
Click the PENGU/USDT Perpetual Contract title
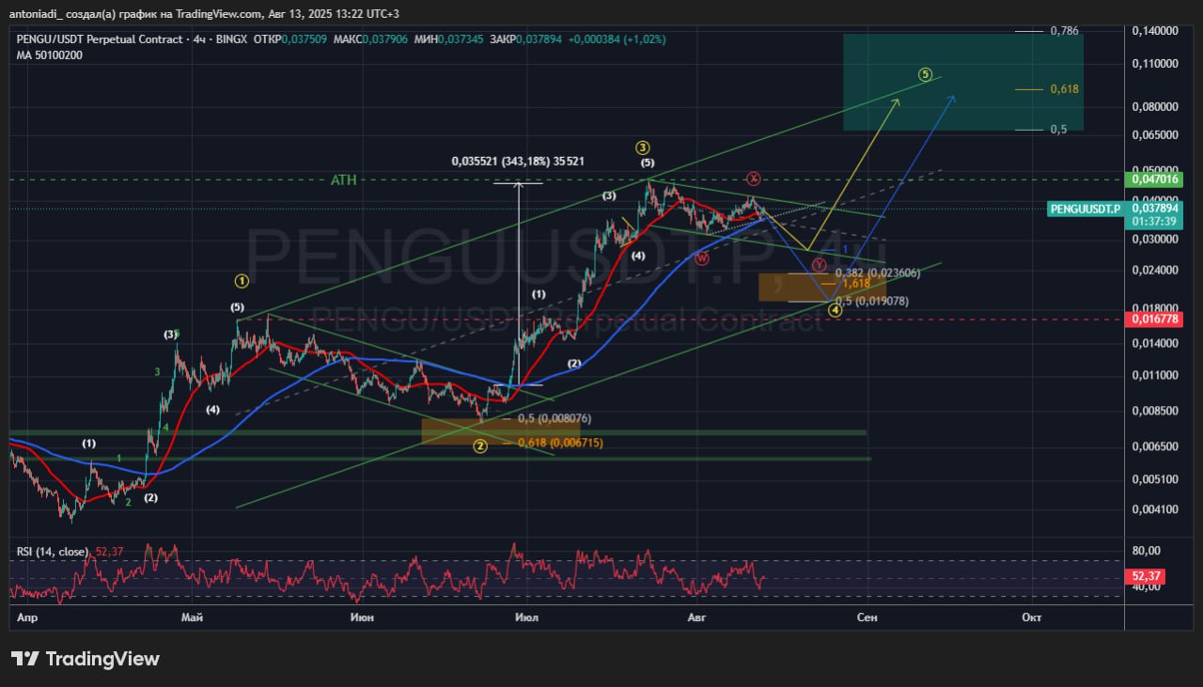click(101, 40)
